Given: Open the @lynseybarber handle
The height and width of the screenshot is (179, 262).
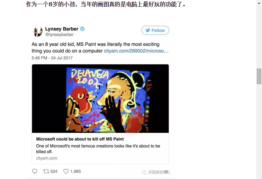Looking at the screenshot, I should 59,35.
